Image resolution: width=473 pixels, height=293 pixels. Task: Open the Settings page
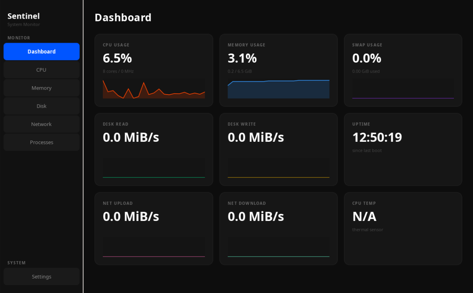pyautogui.click(x=41, y=276)
